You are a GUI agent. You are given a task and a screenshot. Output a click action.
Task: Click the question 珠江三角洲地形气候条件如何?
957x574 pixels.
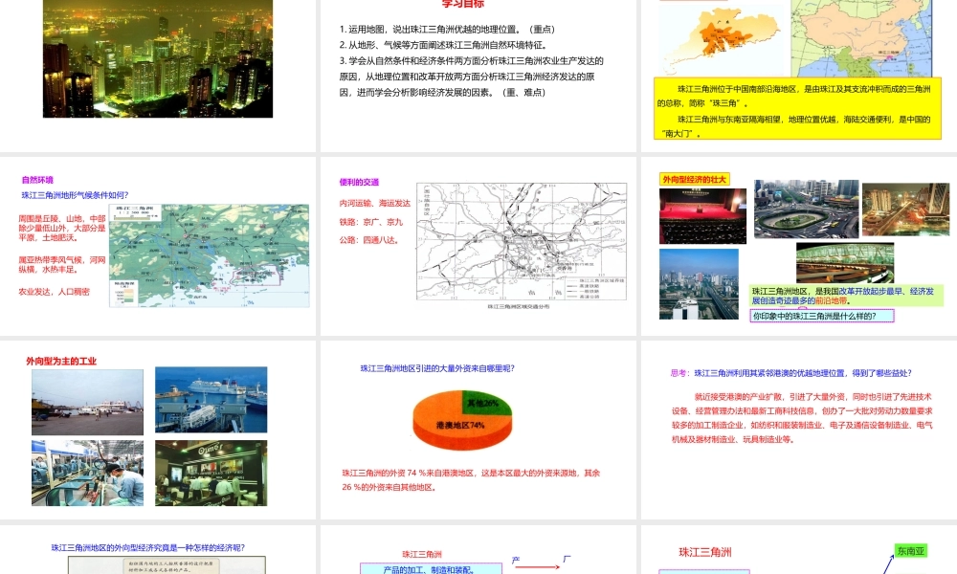click(75, 195)
